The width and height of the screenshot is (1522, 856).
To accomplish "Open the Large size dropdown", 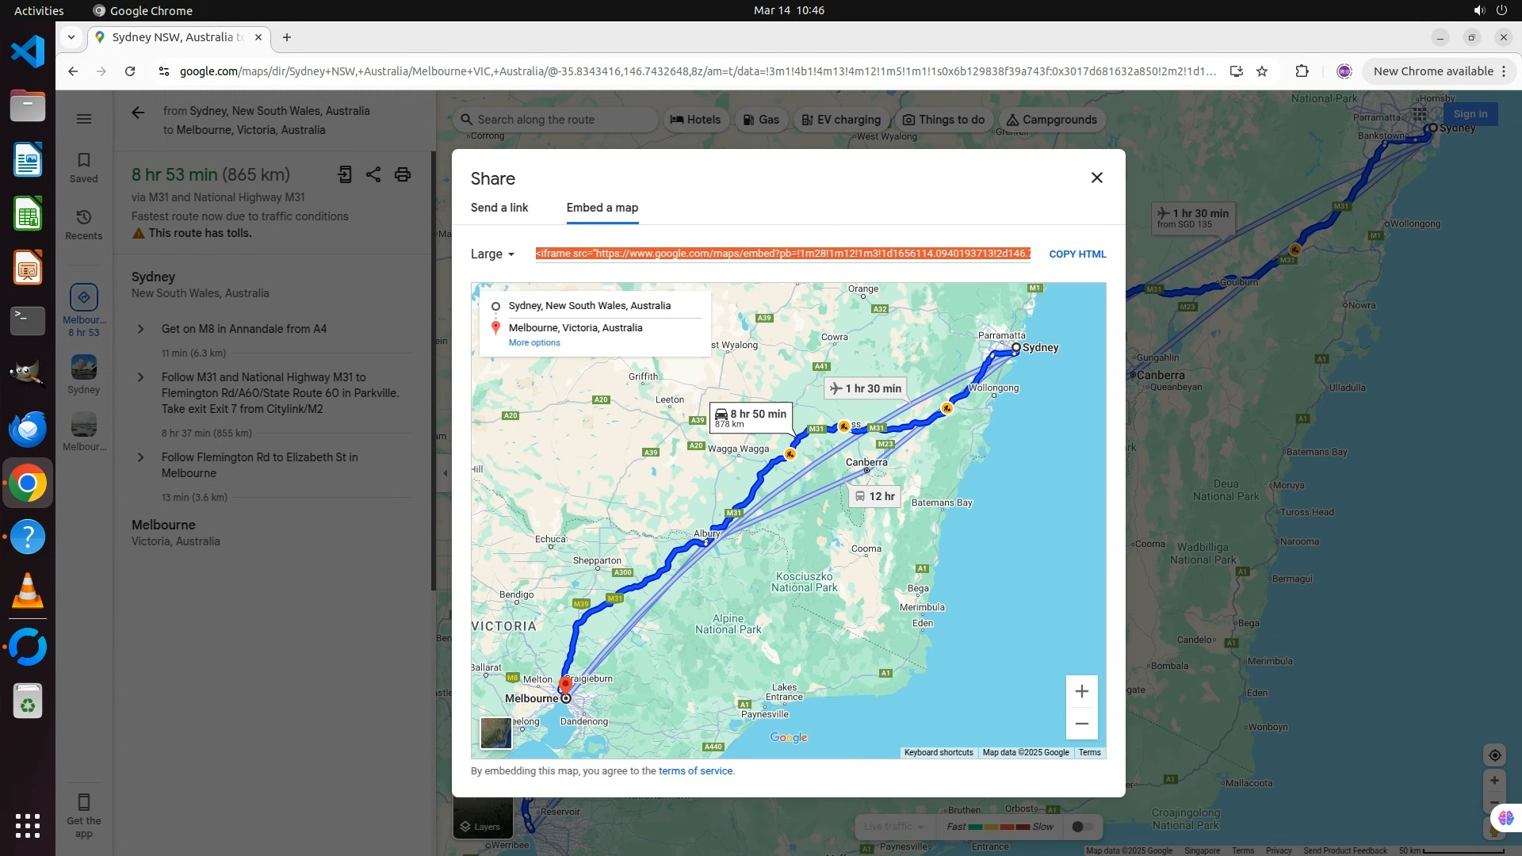I will click(492, 254).
